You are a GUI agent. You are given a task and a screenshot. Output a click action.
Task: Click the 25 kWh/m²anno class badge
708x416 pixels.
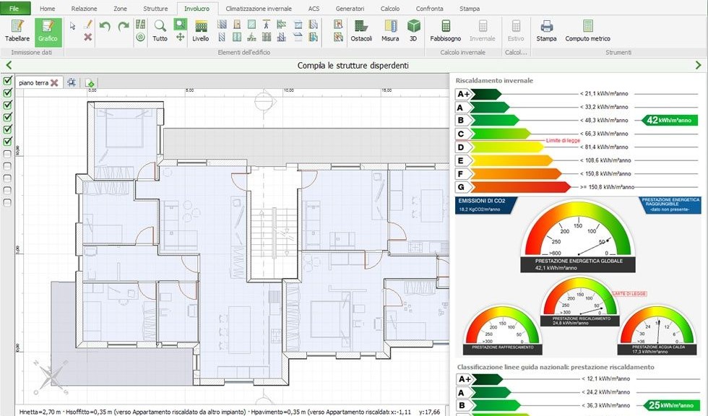[x=671, y=405]
